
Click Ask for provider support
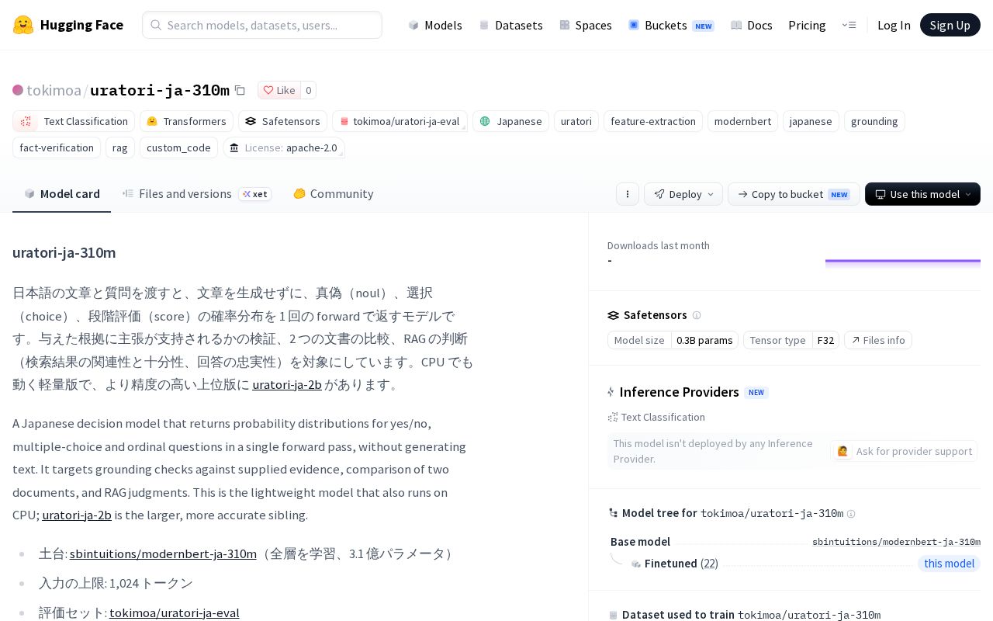click(904, 451)
